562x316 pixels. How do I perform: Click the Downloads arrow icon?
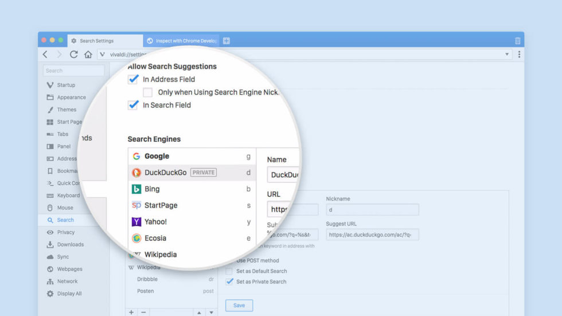50,244
